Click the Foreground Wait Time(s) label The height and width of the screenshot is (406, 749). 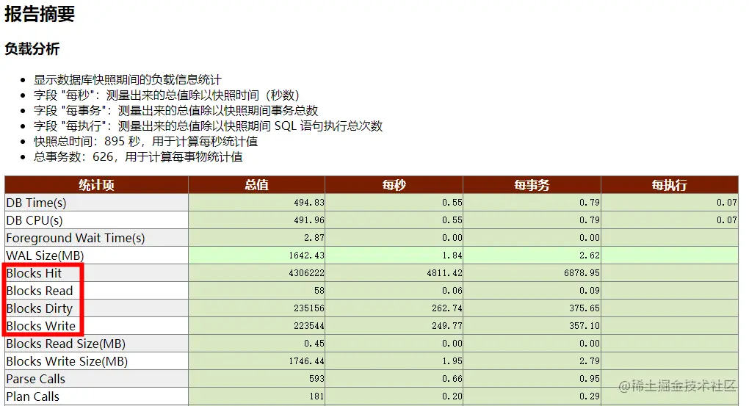pyautogui.click(x=76, y=238)
